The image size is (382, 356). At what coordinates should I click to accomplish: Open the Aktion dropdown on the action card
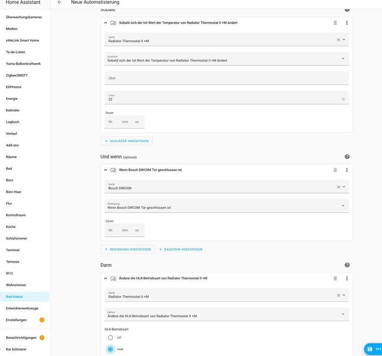point(343,314)
